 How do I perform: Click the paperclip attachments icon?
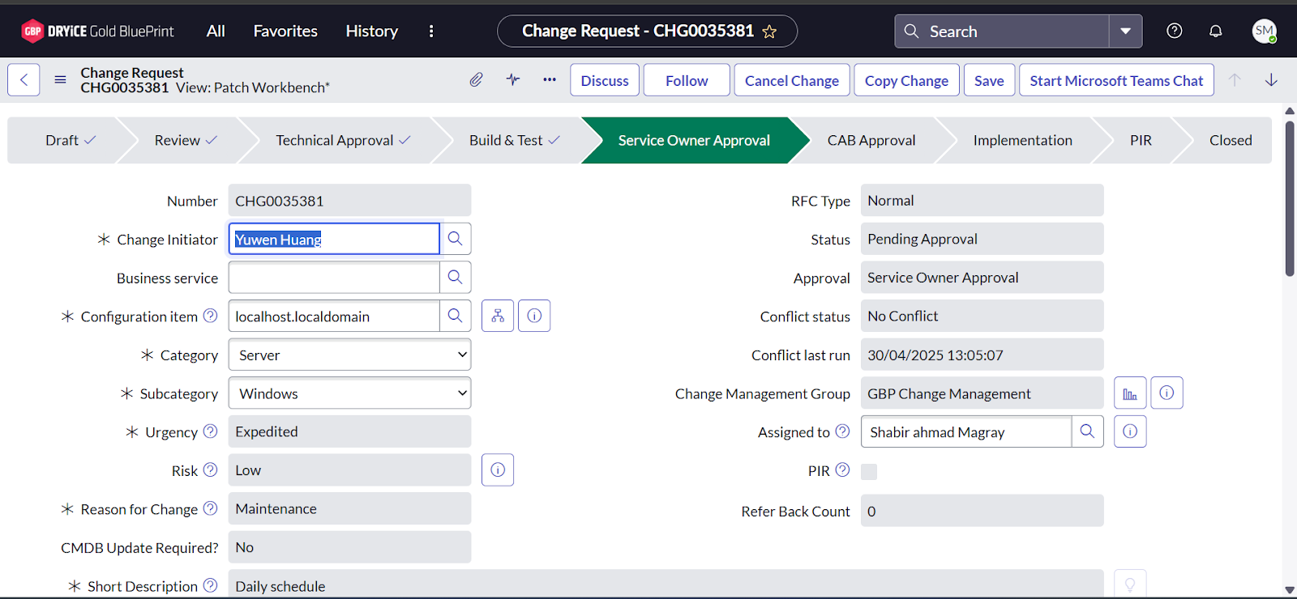pyautogui.click(x=476, y=79)
